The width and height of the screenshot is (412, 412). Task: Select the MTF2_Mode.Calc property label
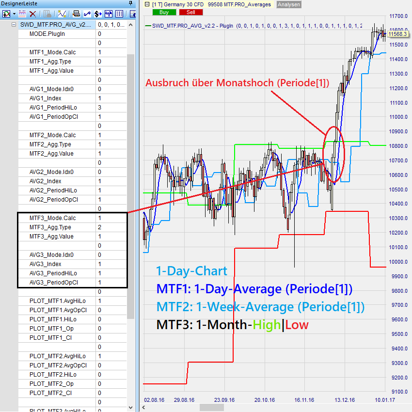[x=52, y=135]
